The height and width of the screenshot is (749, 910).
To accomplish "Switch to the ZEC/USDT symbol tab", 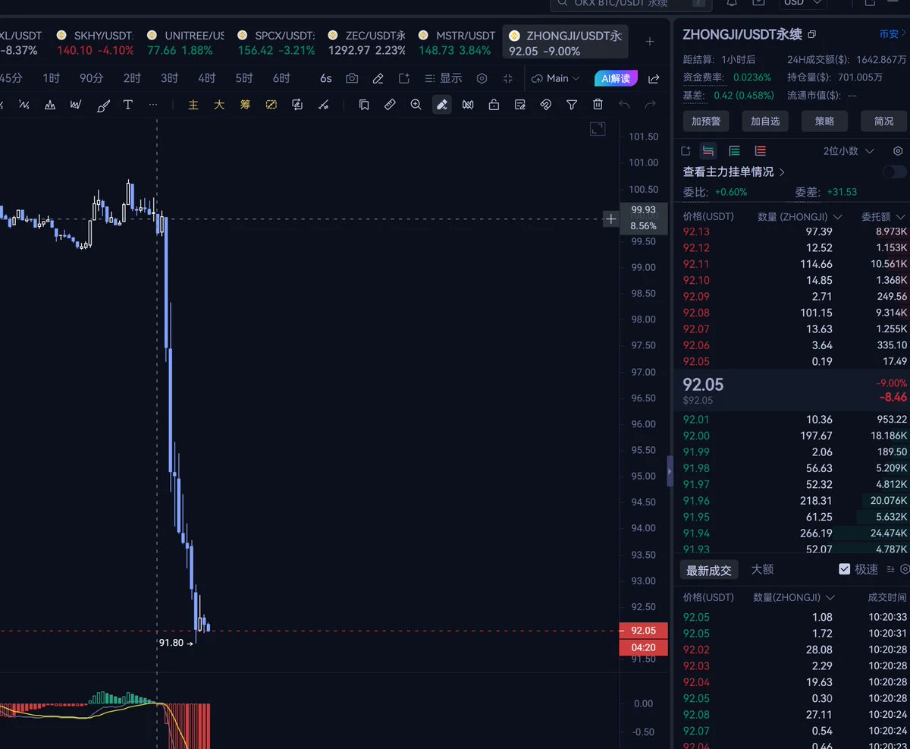I will click(x=366, y=42).
